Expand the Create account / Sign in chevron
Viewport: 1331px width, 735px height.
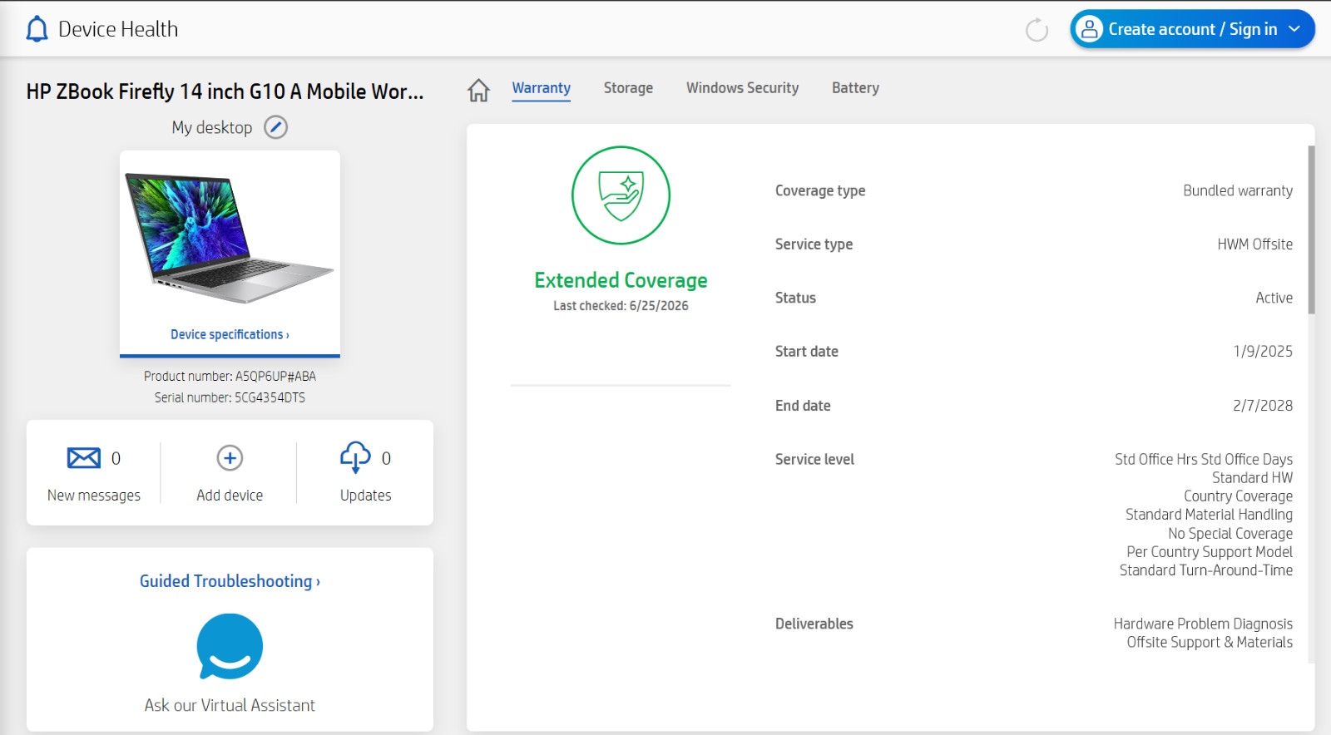pos(1294,29)
